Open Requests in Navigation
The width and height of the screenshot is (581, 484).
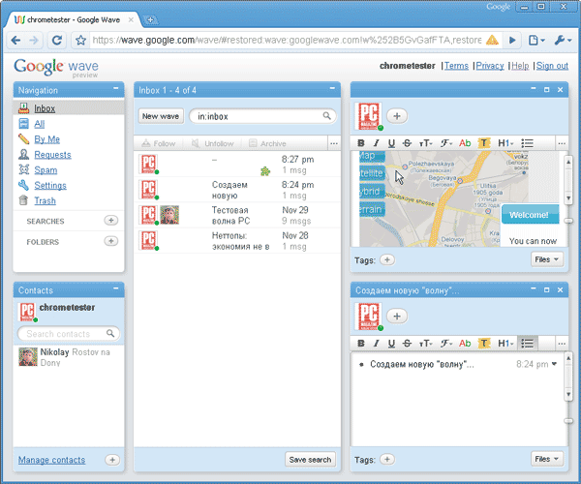(52, 155)
